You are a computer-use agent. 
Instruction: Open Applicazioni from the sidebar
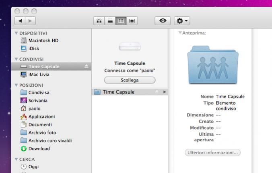click(x=52, y=116)
